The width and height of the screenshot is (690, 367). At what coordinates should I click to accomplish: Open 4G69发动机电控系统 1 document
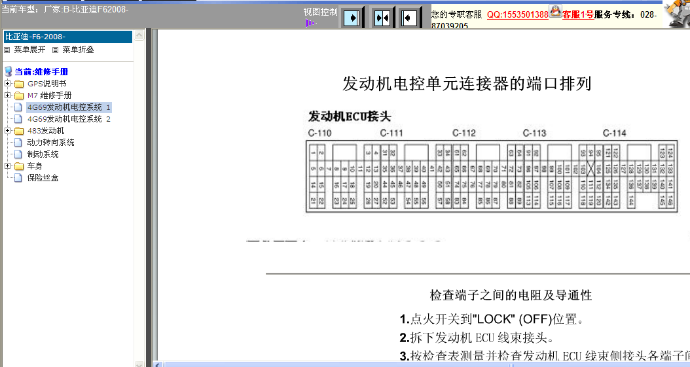coord(69,107)
